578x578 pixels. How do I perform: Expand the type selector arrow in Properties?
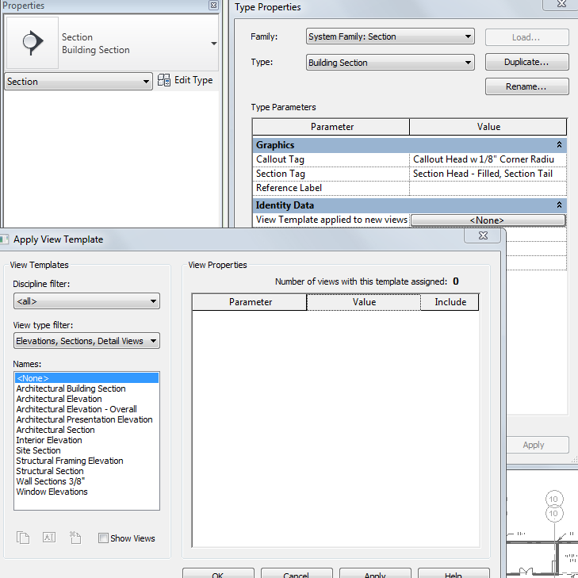coord(214,44)
